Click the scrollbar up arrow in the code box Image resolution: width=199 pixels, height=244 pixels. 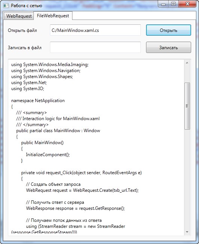coord(187,63)
